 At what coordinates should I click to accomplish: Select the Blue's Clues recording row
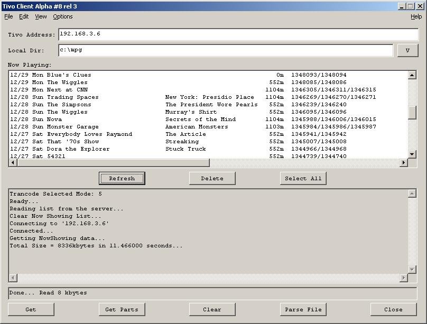pyautogui.click(x=208, y=75)
